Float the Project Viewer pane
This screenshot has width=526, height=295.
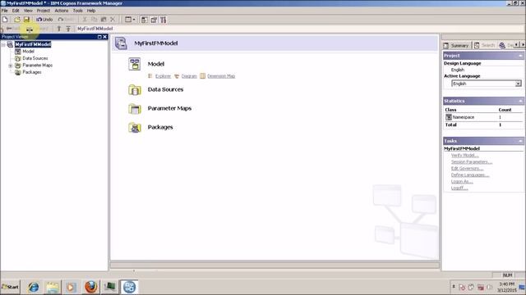(99, 37)
